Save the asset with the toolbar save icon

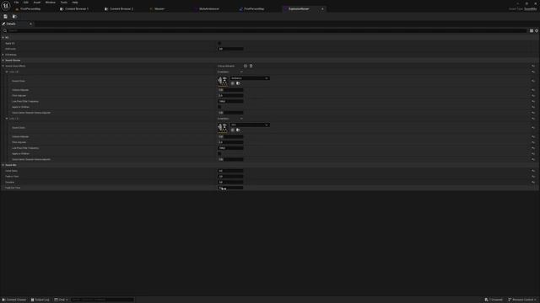[x=6, y=17]
